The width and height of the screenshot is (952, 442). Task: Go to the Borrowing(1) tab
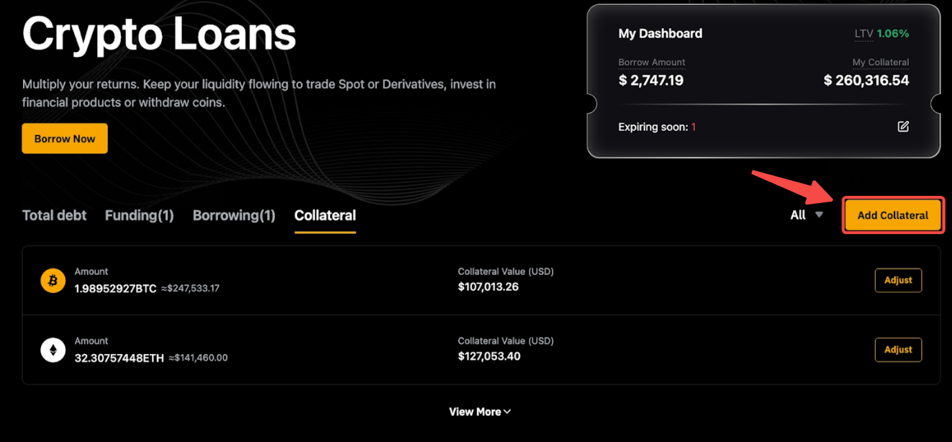234,215
